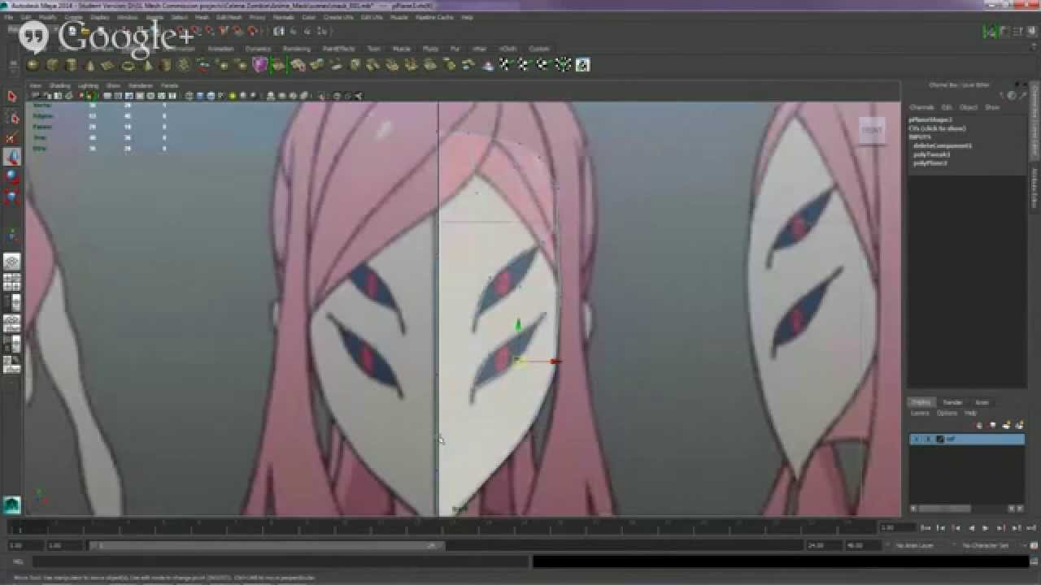1041x585 pixels.
Task: Open the No Character Set dropdown
Action: (985, 546)
